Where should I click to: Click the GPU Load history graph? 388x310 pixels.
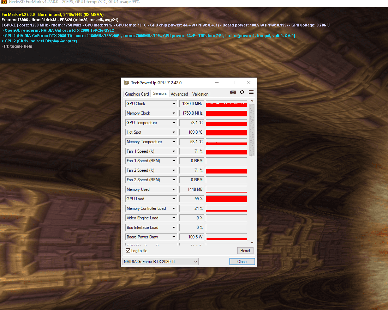coord(226,199)
